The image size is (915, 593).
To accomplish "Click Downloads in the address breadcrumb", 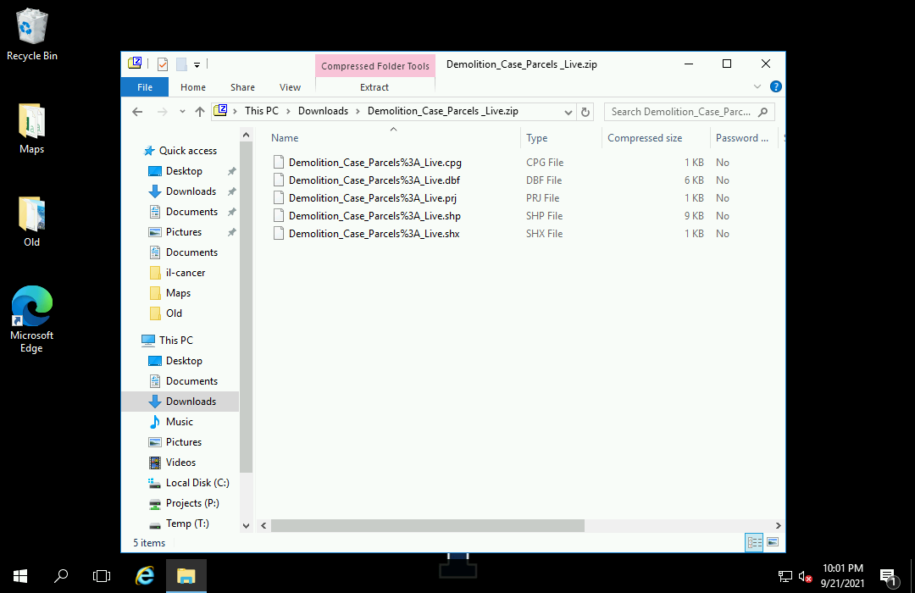I will [323, 111].
